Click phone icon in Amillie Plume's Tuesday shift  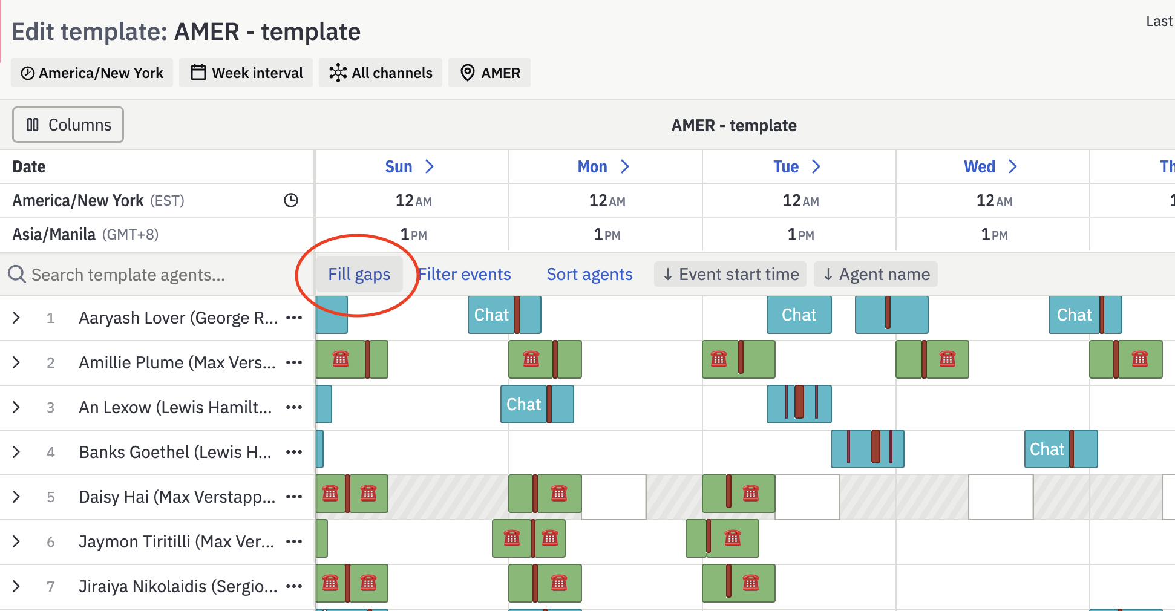(x=719, y=359)
